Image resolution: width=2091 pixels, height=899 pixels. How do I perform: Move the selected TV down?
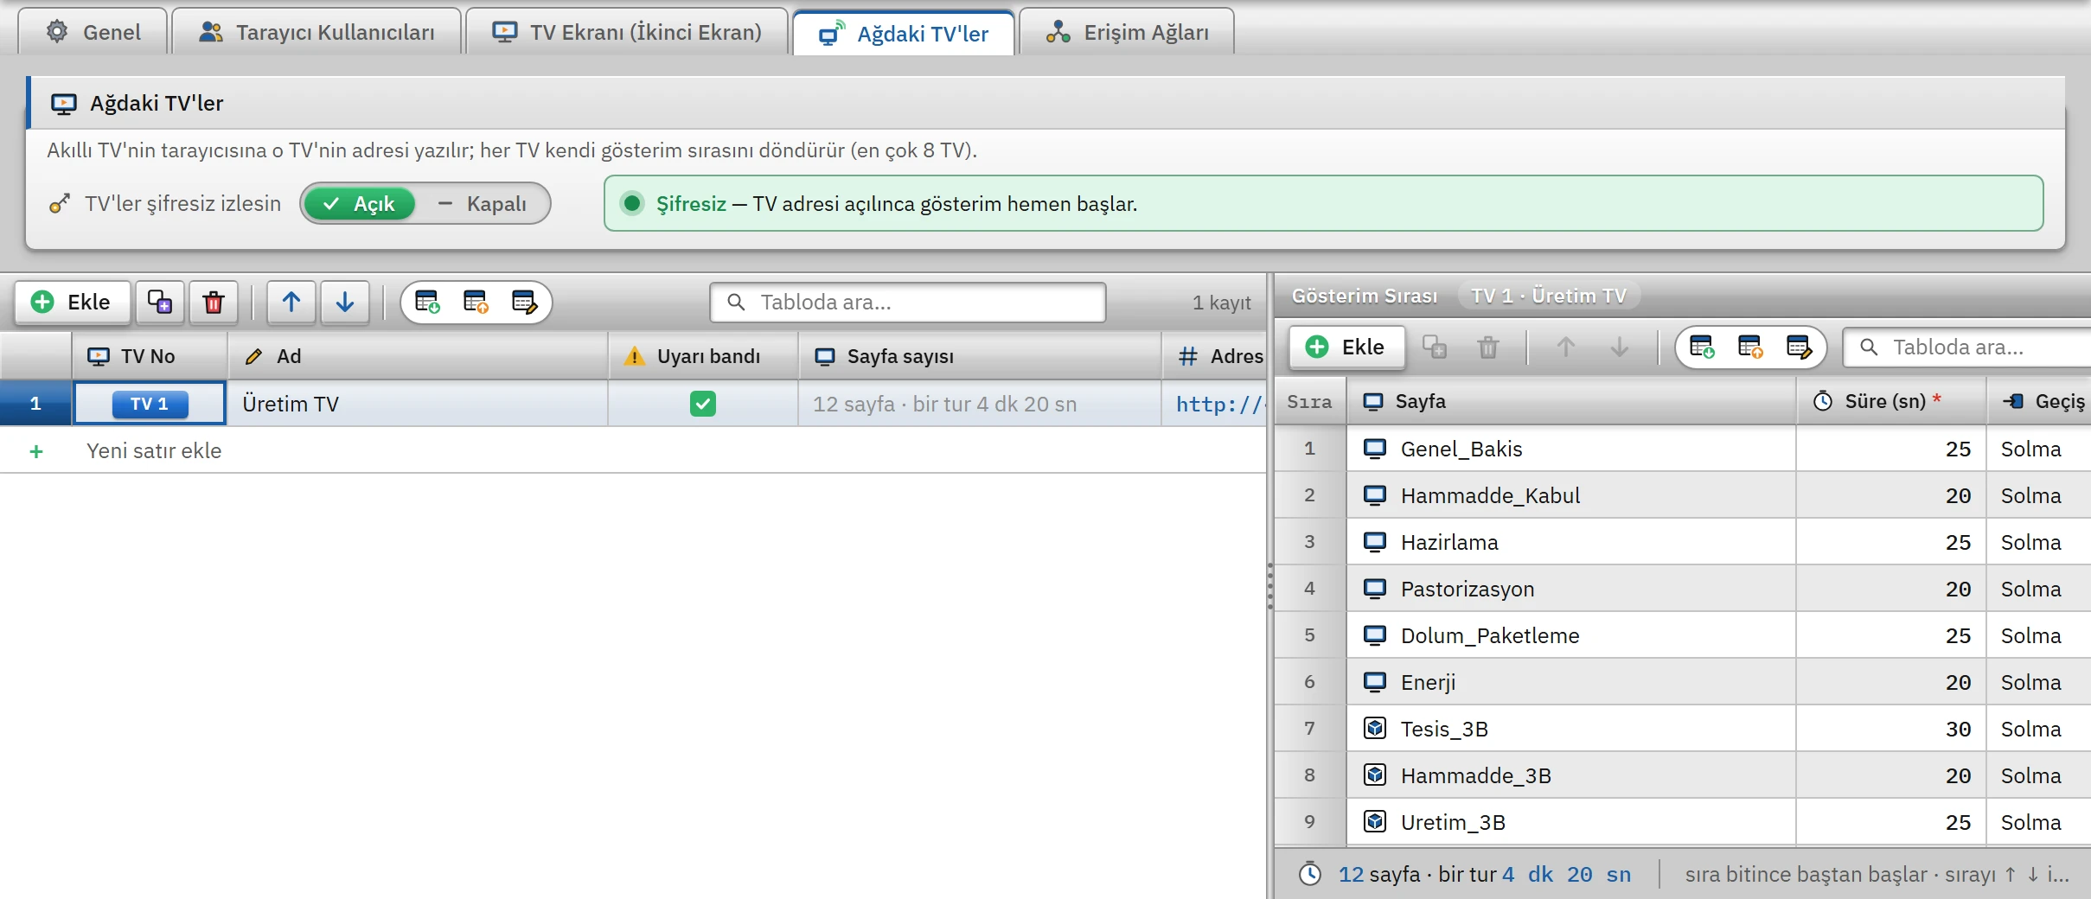click(345, 302)
